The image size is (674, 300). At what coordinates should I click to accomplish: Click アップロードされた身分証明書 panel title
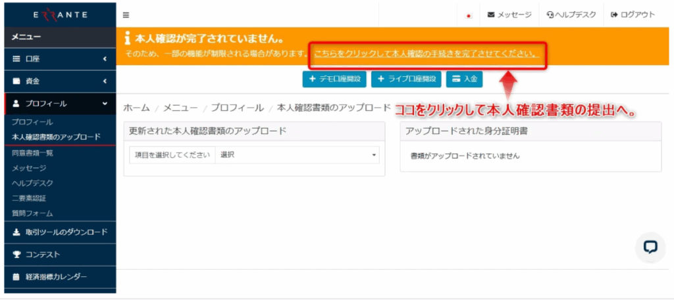[x=467, y=131]
